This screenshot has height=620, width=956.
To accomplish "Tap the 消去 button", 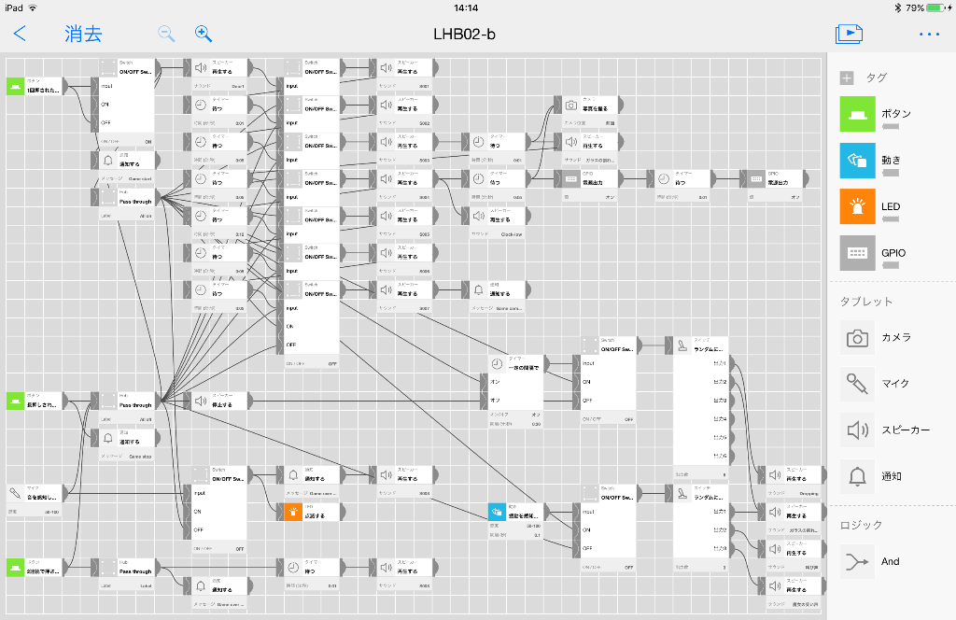I will pos(83,34).
